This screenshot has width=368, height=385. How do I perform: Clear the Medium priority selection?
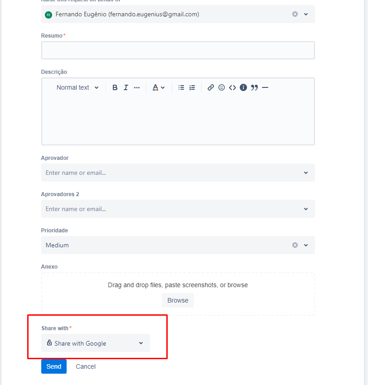click(x=295, y=245)
